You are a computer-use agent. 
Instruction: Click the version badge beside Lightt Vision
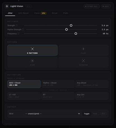(x=28, y=6)
